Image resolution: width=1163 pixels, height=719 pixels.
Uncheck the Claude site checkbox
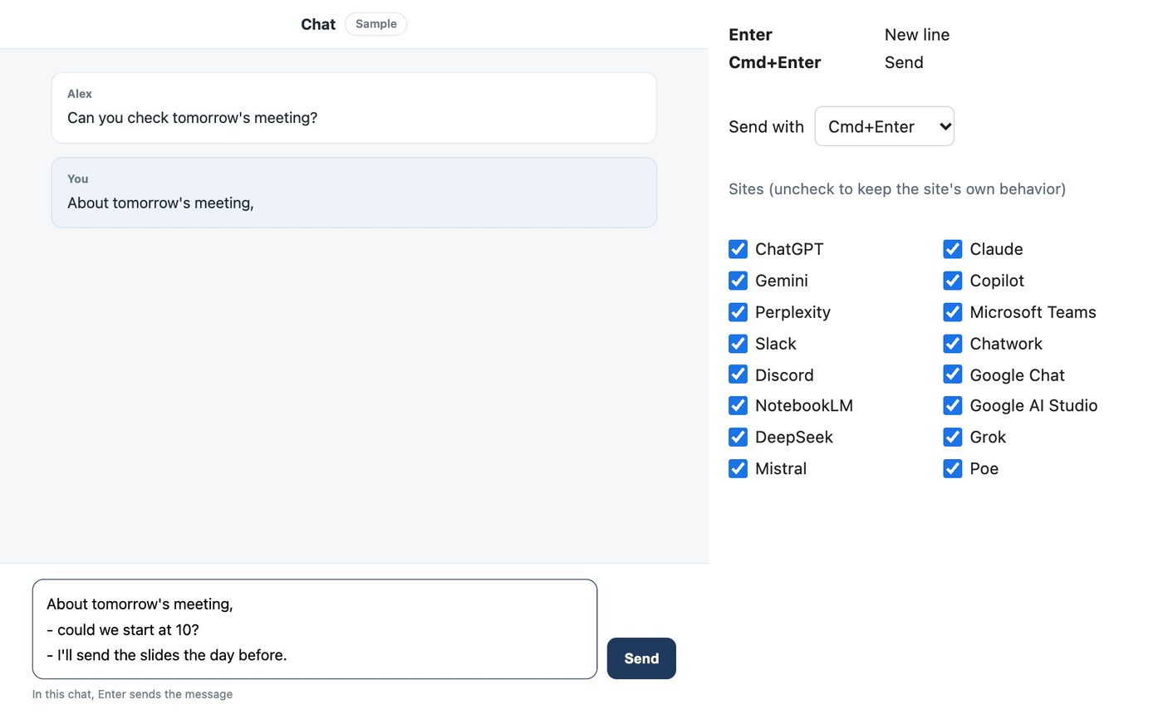pyautogui.click(x=953, y=249)
